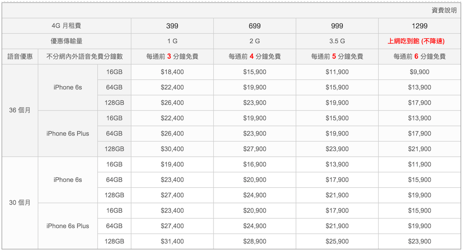Viewport: 463px width, 251px height.
Task: Select the 699 monthly fee column header
Action: [255, 26]
